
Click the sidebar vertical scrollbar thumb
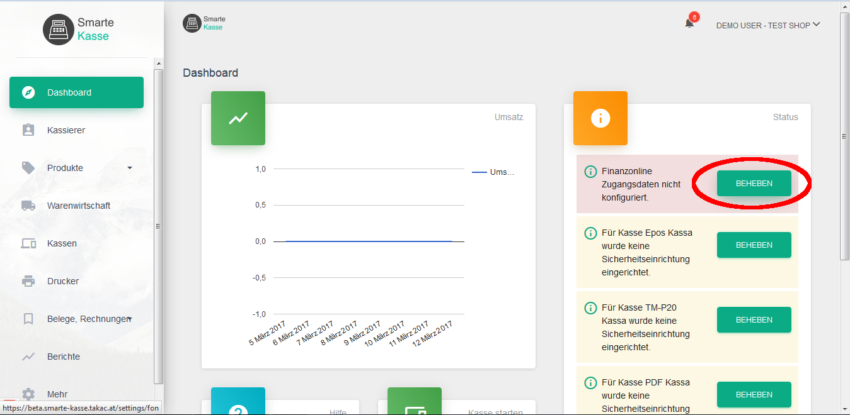(159, 226)
